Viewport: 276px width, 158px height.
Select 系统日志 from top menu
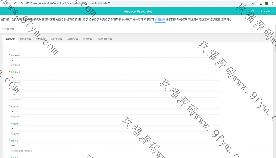226,19
